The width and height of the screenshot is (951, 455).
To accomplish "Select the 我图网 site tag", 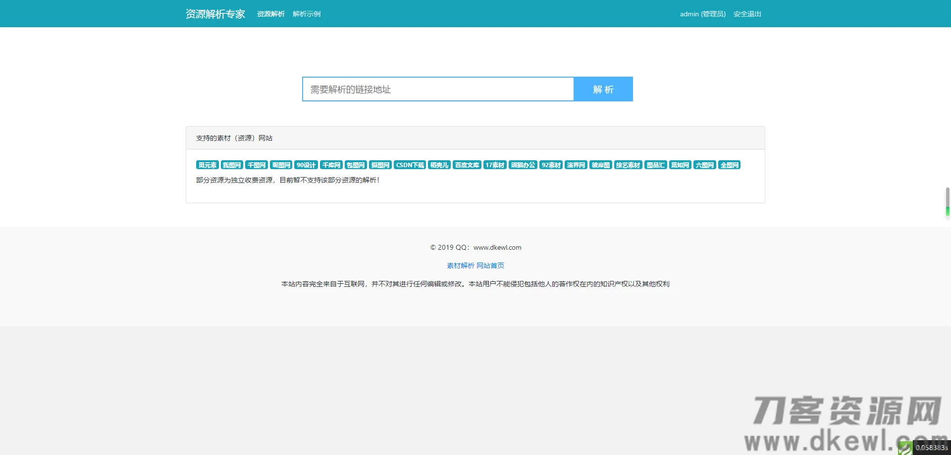I will (x=232, y=165).
